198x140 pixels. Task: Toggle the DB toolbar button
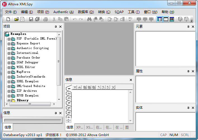172,19
